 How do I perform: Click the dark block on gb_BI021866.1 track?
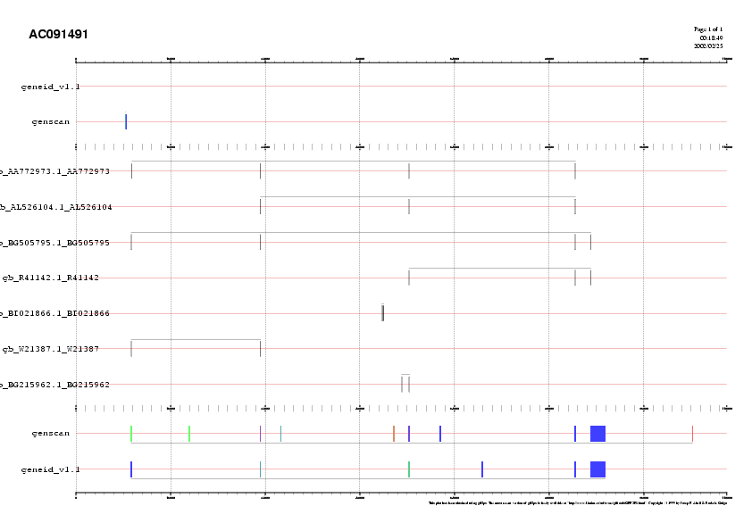pyautogui.click(x=382, y=313)
